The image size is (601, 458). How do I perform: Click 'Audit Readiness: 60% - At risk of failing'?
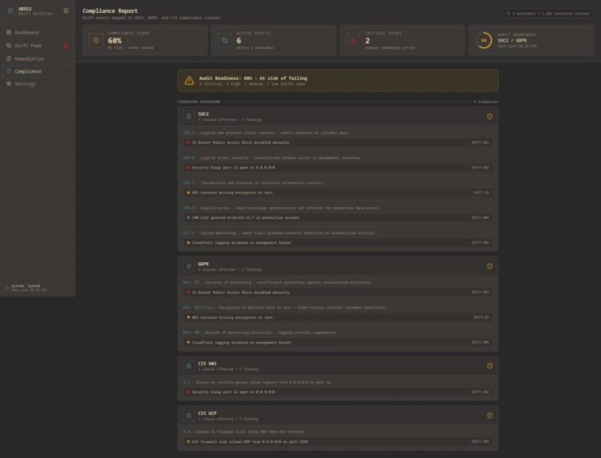253,78
